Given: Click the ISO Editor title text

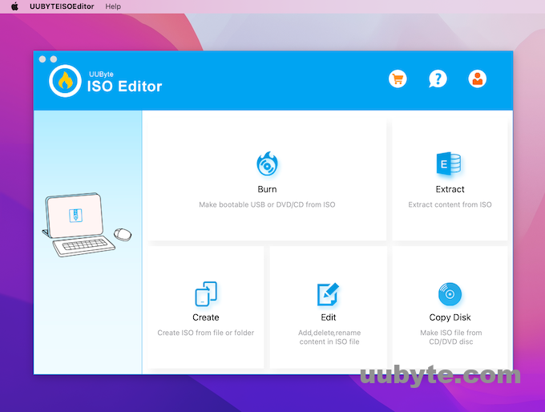Looking at the screenshot, I should (124, 87).
